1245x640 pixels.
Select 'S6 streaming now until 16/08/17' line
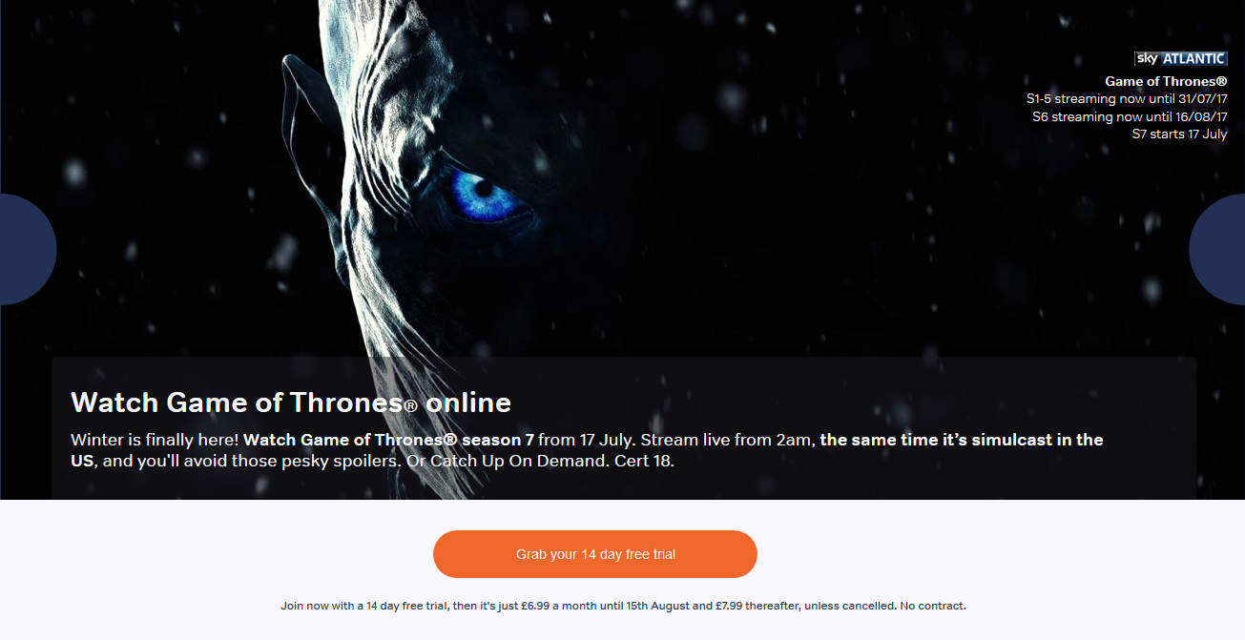point(1130,116)
